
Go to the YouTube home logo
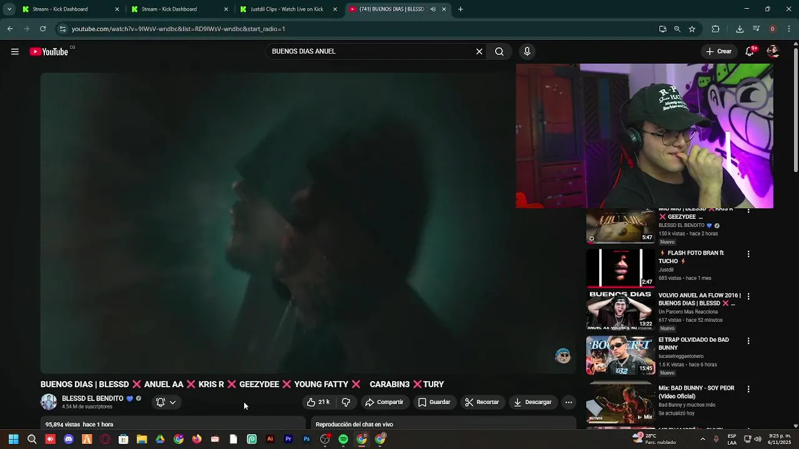[x=49, y=52]
